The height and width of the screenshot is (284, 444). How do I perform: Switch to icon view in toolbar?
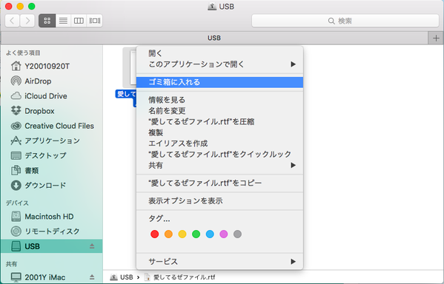click(47, 21)
